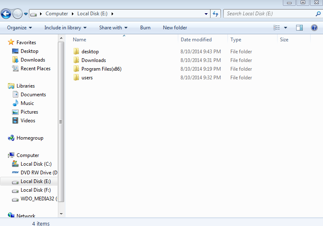Click the Computer icon in navigation pane
The width and height of the screenshot is (323, 226).
[11, 155]
